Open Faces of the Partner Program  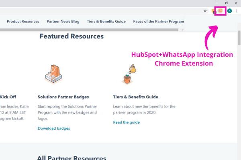(159, 22)
